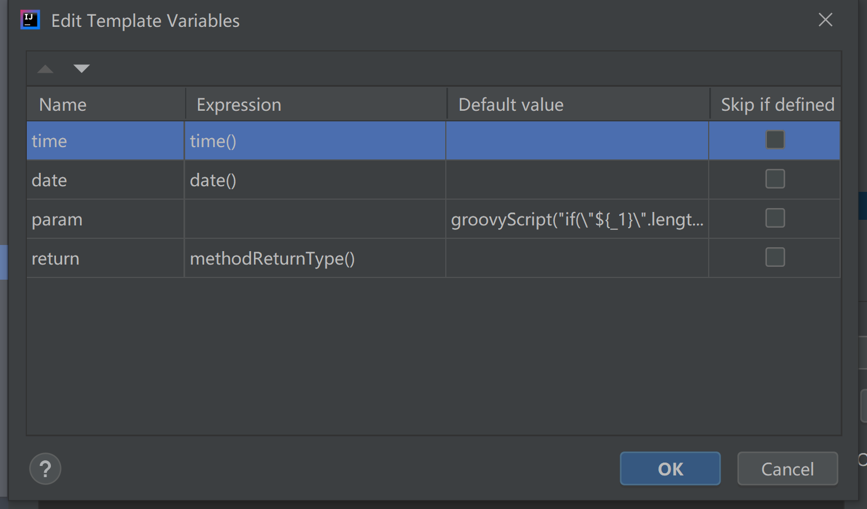Viewport: 867px width, 509px height.
Task: Edit empty expression cell of param row
Action: point(315,219)
